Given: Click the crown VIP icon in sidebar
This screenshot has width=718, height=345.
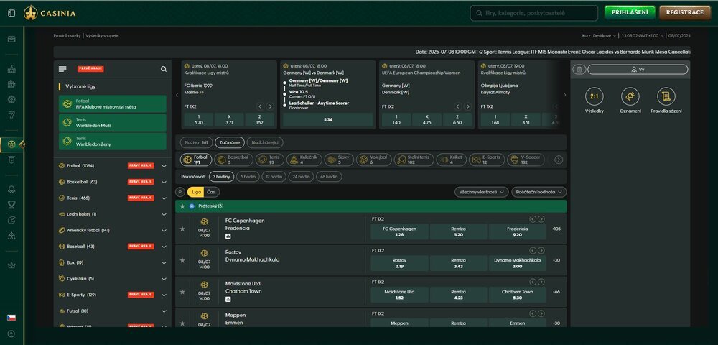Looking at the screenshot, I should 12,264.
